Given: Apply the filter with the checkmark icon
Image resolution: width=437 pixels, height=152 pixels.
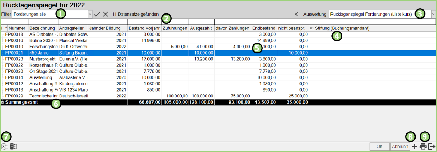Looking at the screenshot, I should pos(97,14).
